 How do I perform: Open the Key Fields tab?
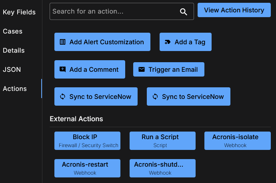tap(19, 12)
